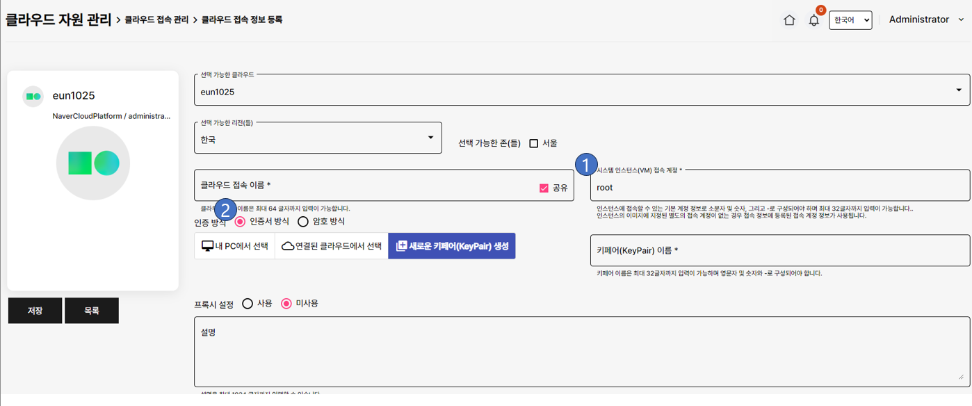Screen dimensions: 972x406
Task: Click the cloud icon on '연결된 클라우드에서 선택'
Action: (x=288, y=245)
